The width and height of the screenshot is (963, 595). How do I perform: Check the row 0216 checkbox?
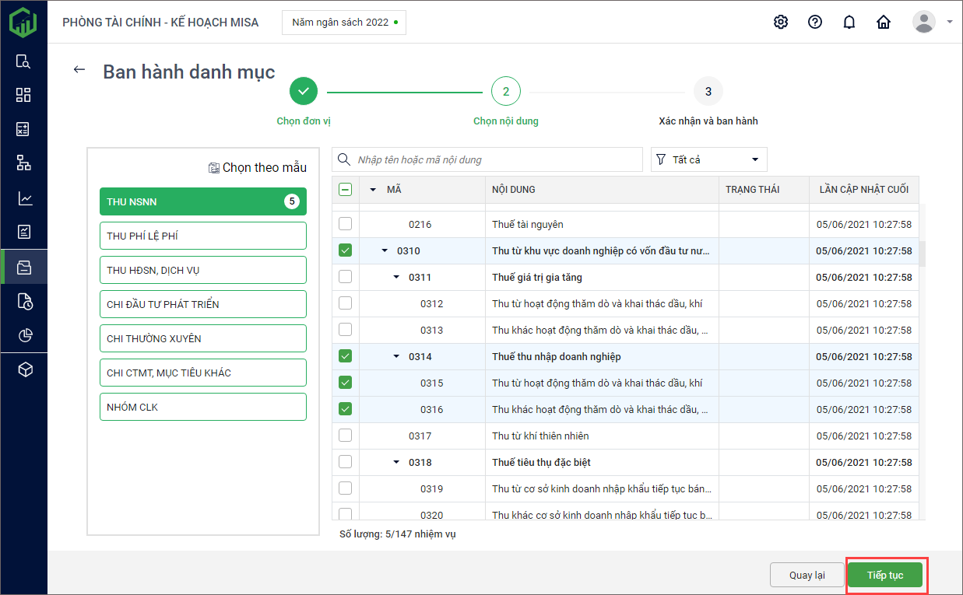(x=346, y=224)
